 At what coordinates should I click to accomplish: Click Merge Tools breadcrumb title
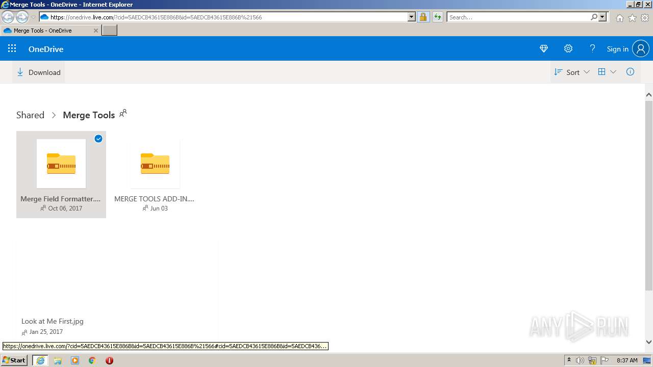pyautogui.click(x=89, y=115)
